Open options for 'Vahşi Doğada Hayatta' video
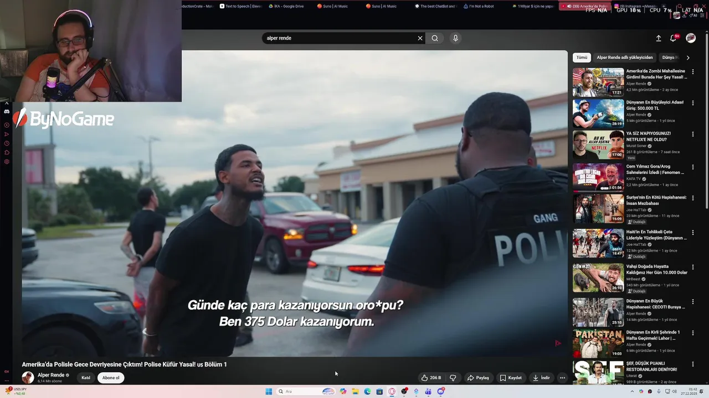709x398 pixels. click(692, 267)
